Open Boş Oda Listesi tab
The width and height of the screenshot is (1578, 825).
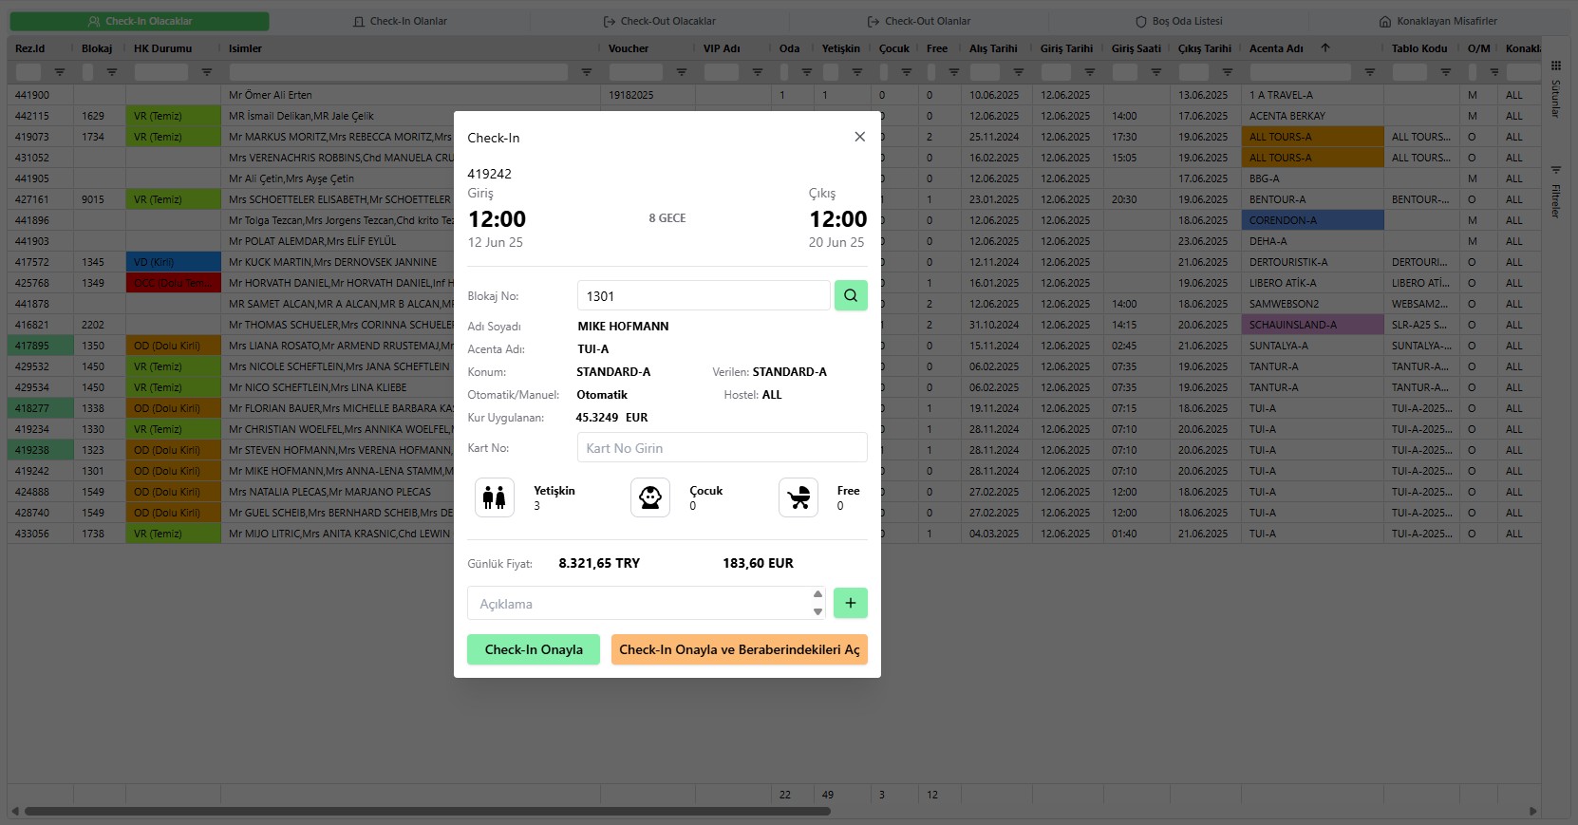pos(1179,21)
